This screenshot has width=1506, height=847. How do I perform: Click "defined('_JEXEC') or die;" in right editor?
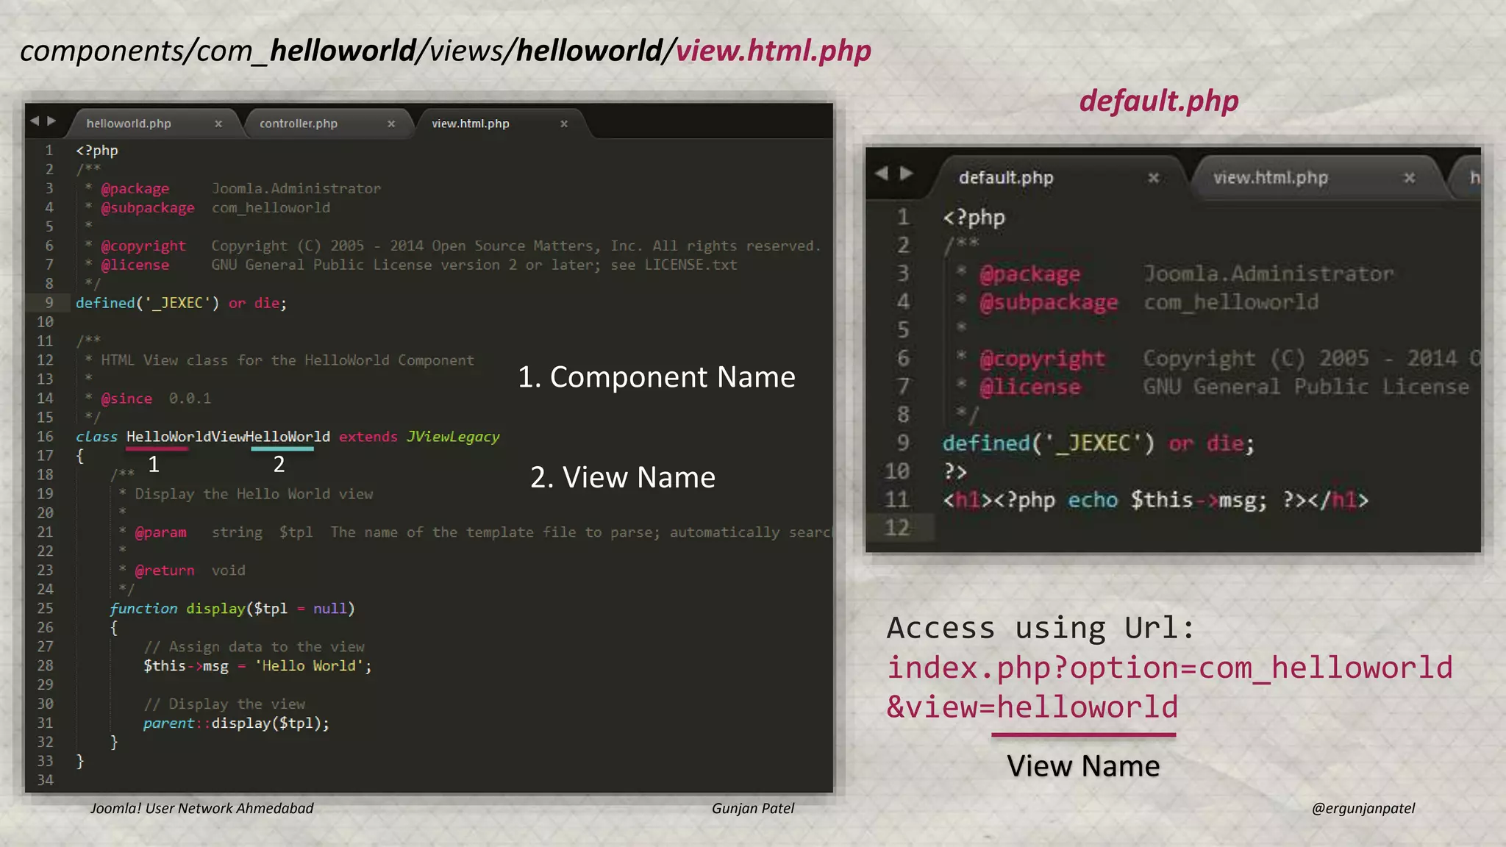pyautogui.click(x=1098, y=443)
